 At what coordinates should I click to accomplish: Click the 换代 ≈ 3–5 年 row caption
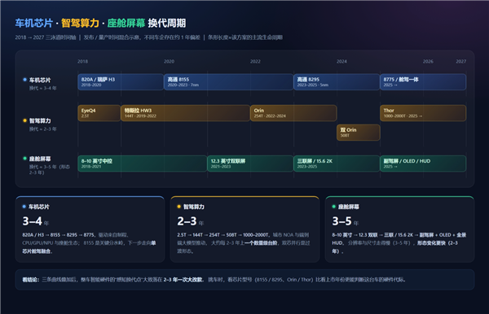coord(50,169)
